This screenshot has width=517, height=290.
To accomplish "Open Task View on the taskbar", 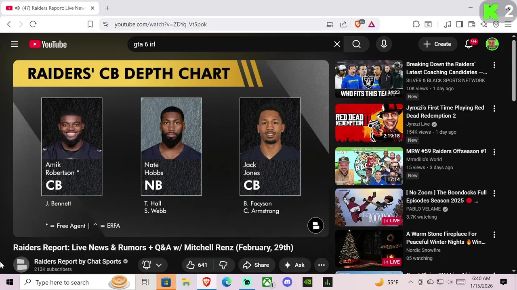I will click(x=145, y=282).
